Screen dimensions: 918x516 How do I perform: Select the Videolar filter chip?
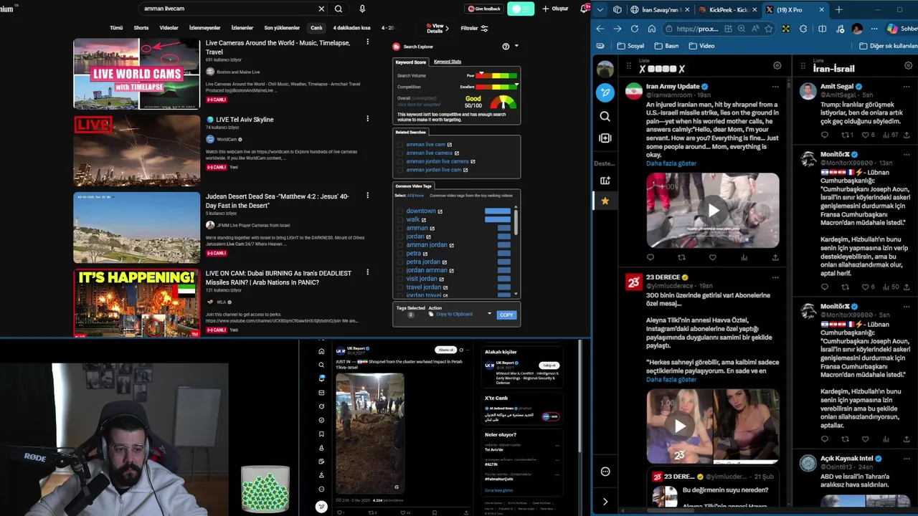(x=169, y=28)
